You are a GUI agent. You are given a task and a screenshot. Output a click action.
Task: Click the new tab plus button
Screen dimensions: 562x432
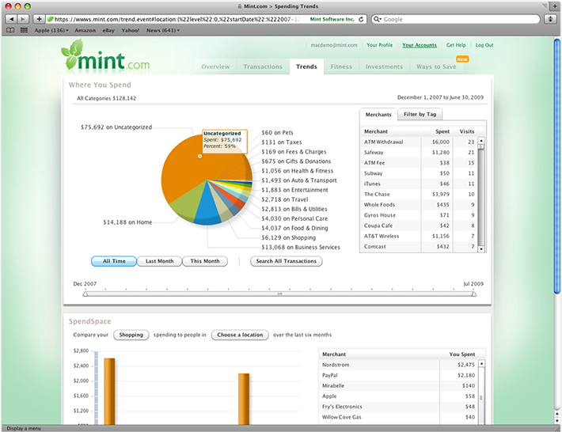[554, 6]
